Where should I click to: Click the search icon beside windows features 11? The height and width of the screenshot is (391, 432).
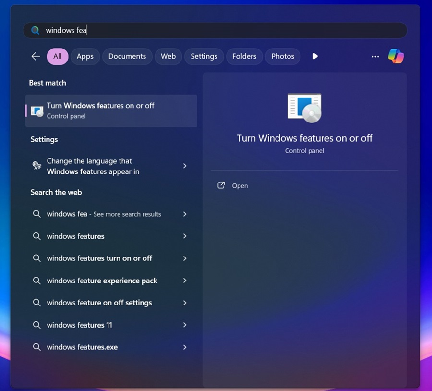37,325
